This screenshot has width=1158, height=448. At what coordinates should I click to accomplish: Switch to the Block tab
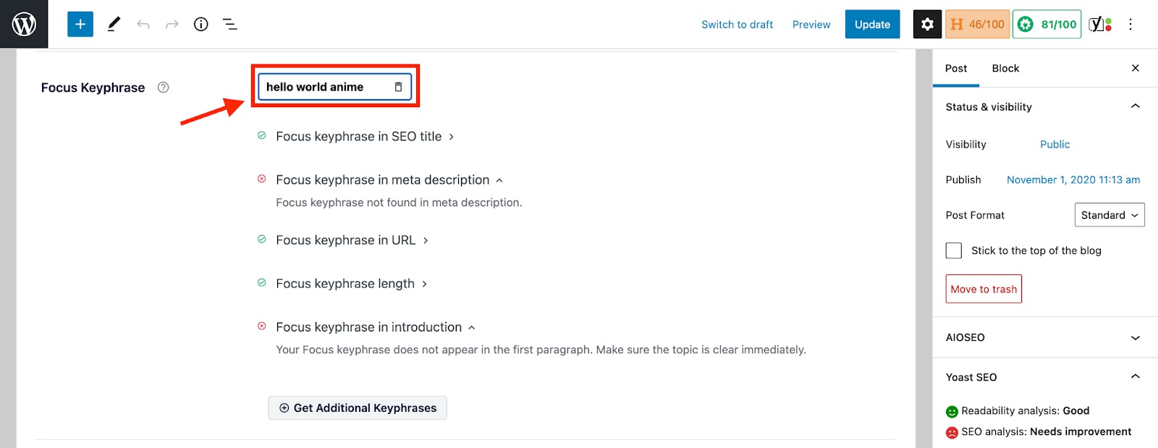click(x=1005, y=68)
